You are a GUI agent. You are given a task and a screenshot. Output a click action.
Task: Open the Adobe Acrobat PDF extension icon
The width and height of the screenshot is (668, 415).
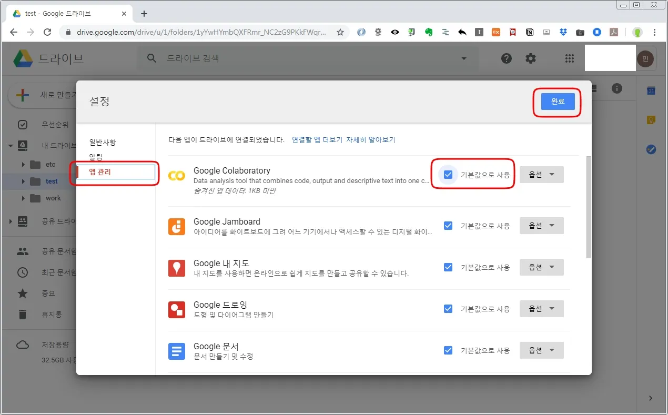click(614, 32)
